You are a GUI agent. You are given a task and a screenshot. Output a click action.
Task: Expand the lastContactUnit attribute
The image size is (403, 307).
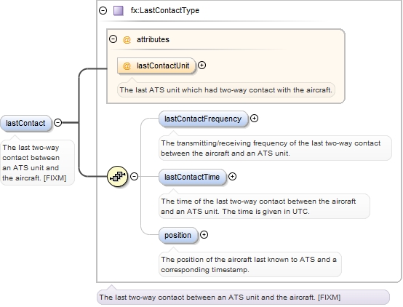pos(202,65)
